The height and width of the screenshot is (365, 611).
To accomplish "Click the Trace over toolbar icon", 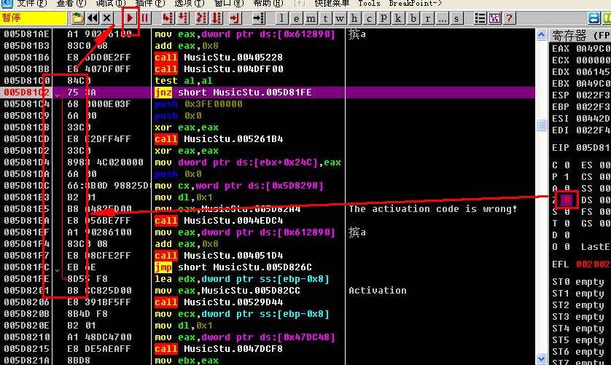I will (x=217, y=18).
